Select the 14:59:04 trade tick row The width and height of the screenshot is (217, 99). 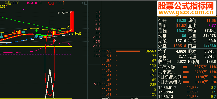coord(187,92)
